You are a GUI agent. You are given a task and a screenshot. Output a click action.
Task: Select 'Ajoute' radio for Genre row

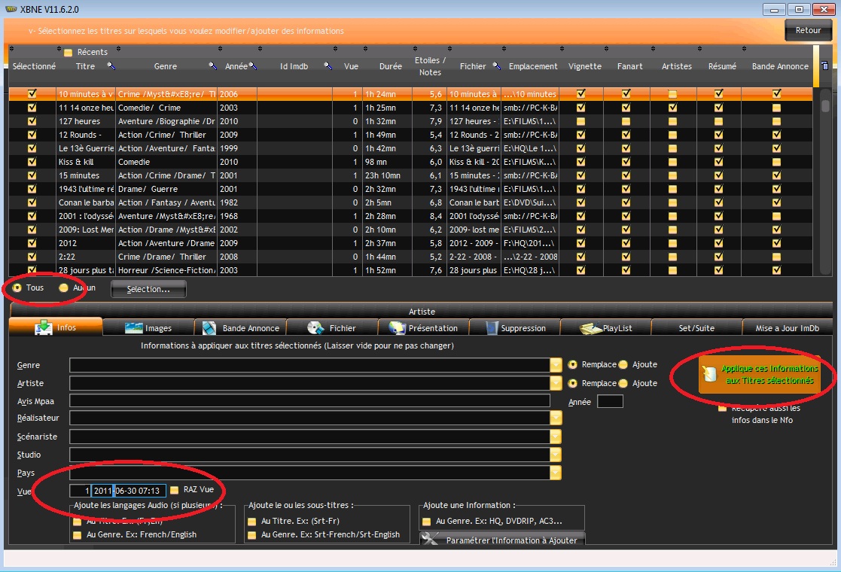(x=623, y=365)
